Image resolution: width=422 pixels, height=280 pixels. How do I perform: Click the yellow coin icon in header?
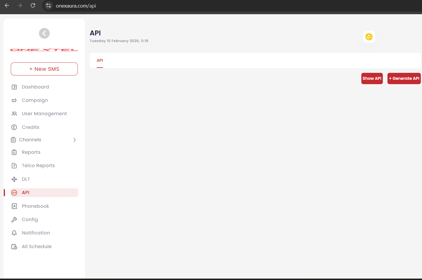click(369, 37)
